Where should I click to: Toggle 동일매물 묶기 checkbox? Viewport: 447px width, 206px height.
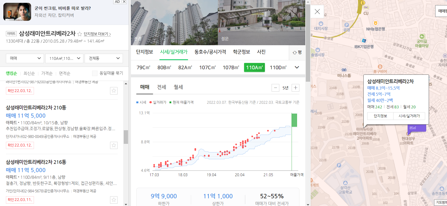[95, 73]
